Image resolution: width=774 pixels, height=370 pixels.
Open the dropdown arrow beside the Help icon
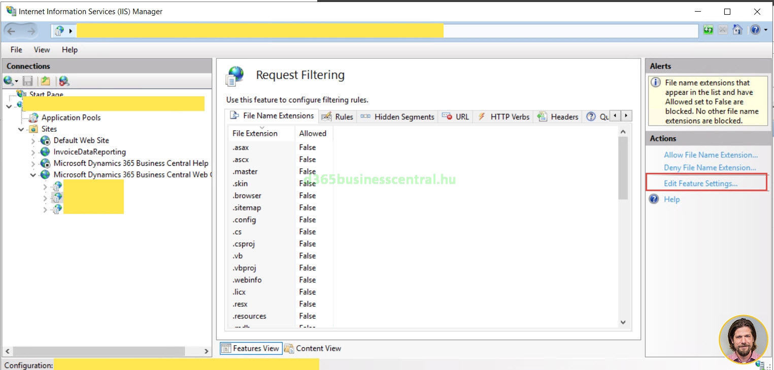point(766,30)
